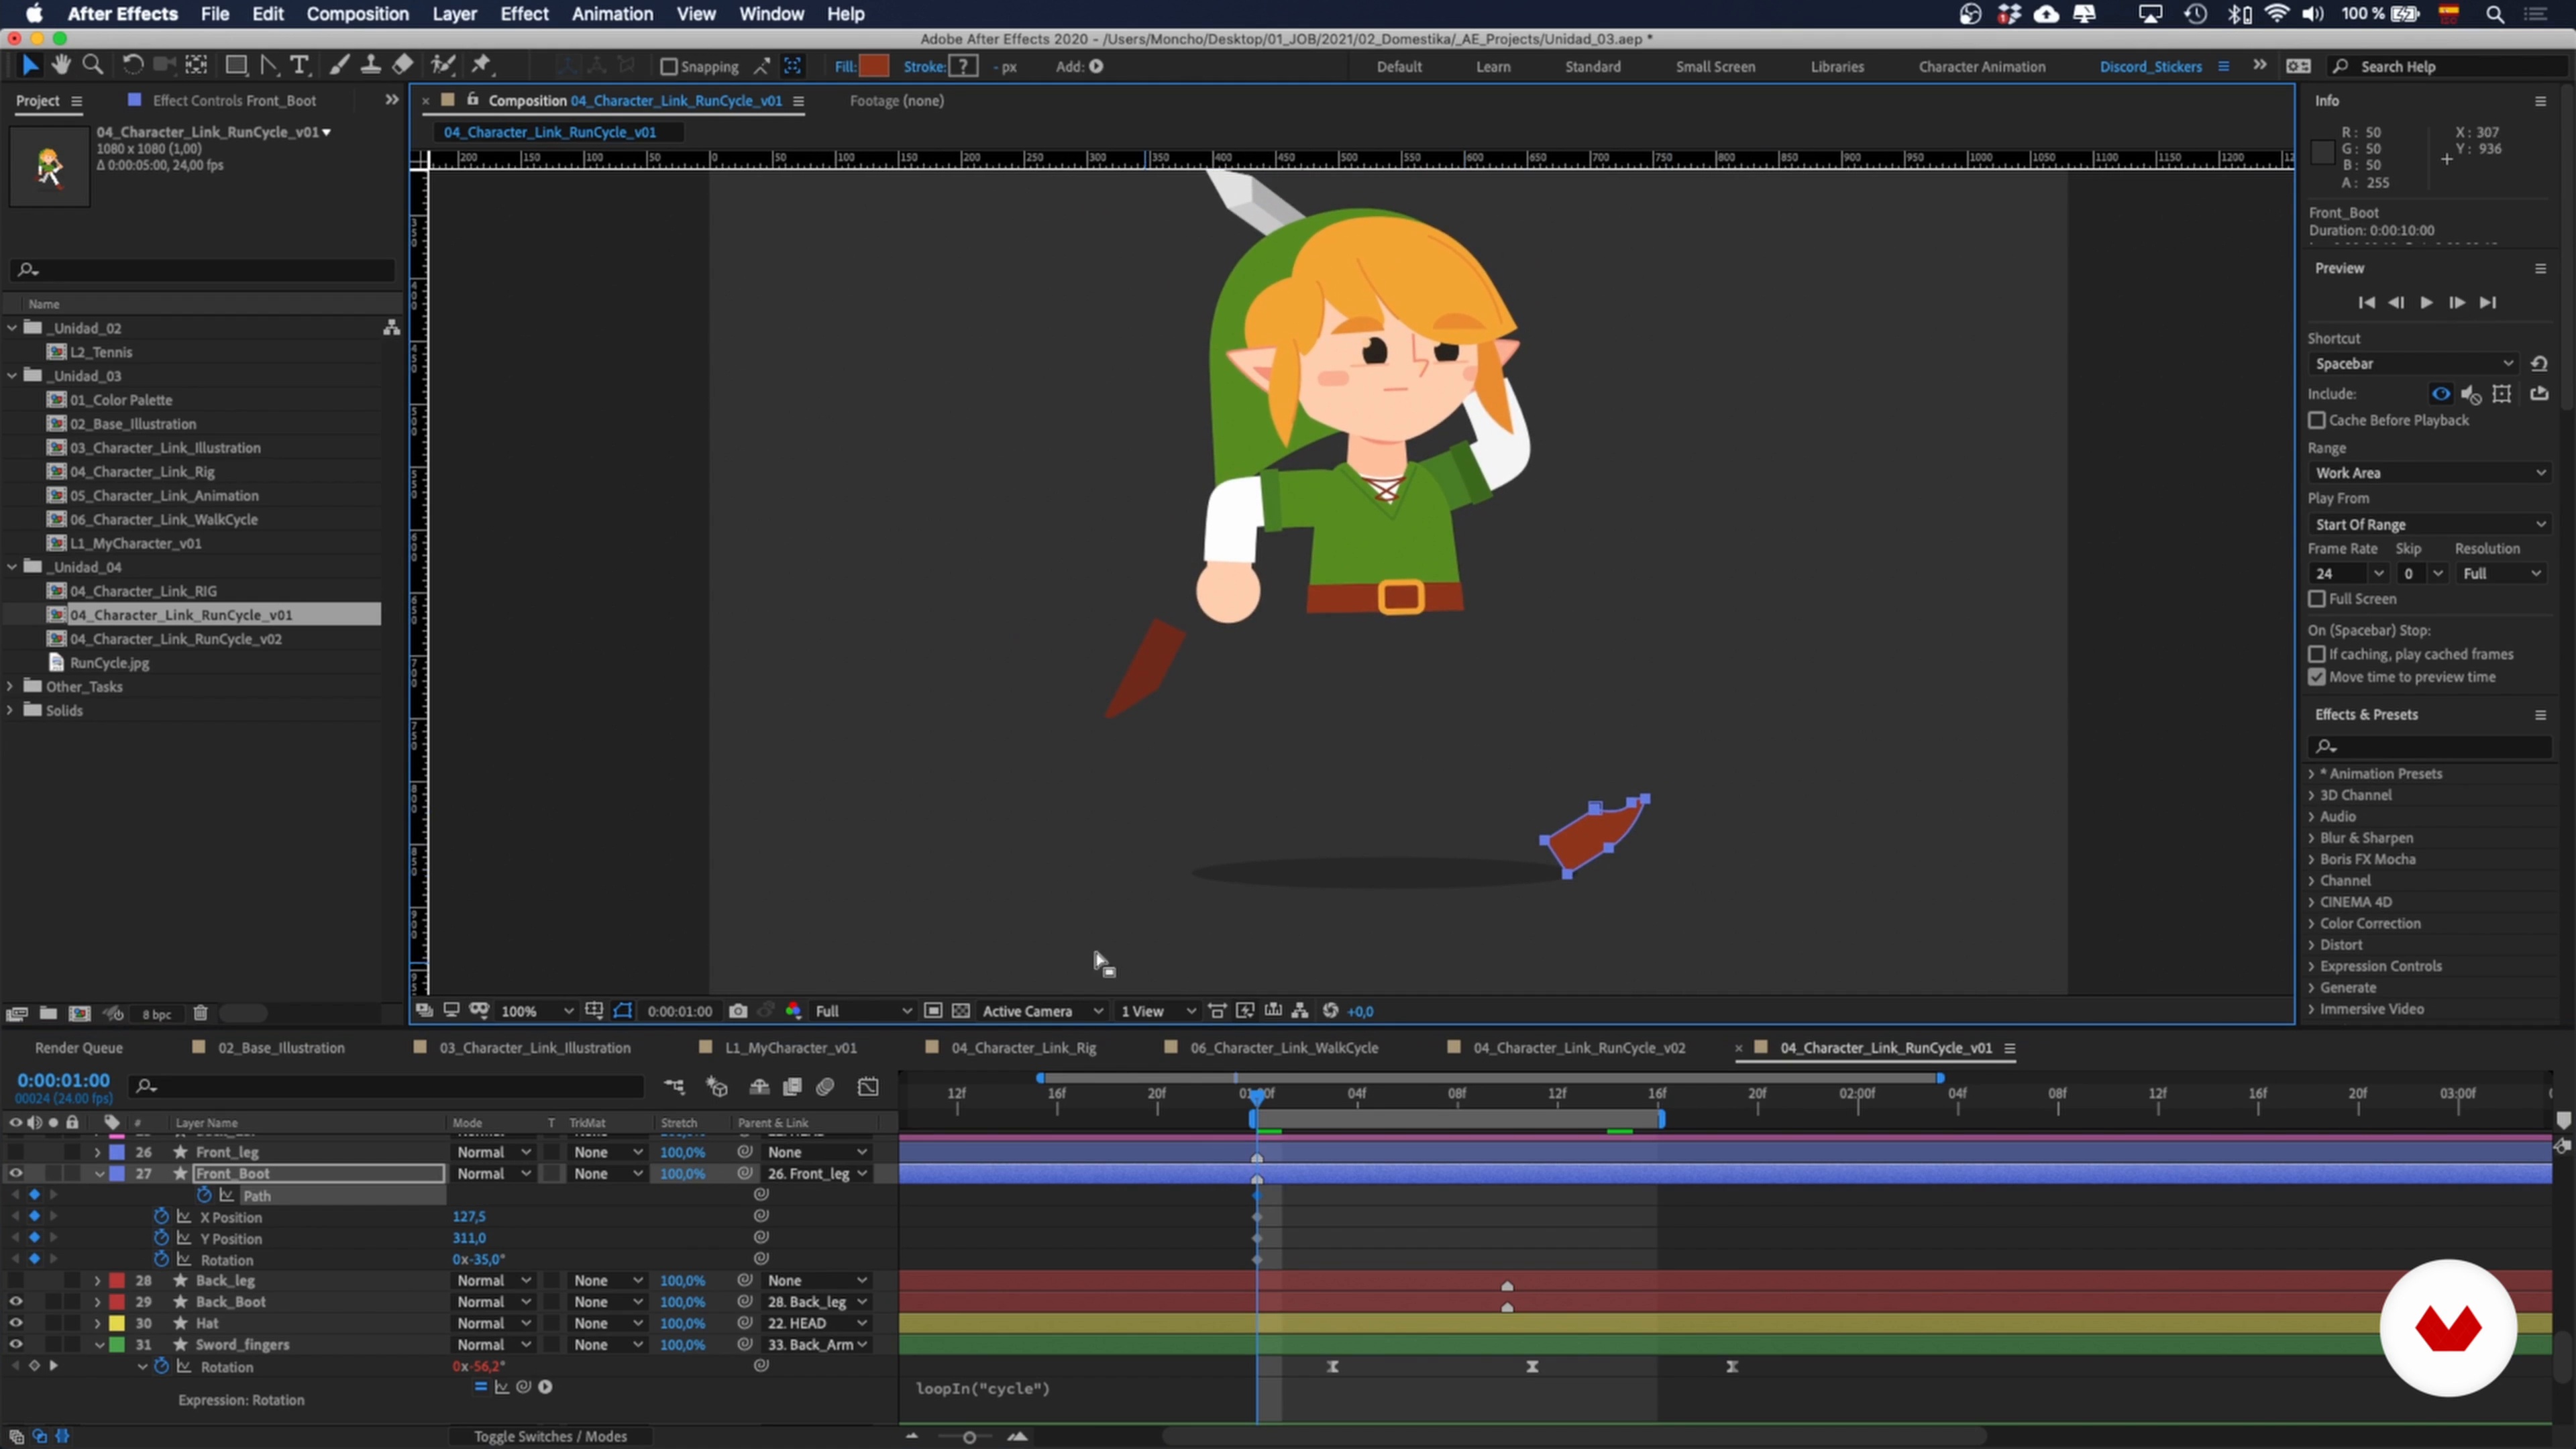Enable the Snapping checkbox
The height and width of the screenshot is (1449, 2576).
tap(669, 67)
